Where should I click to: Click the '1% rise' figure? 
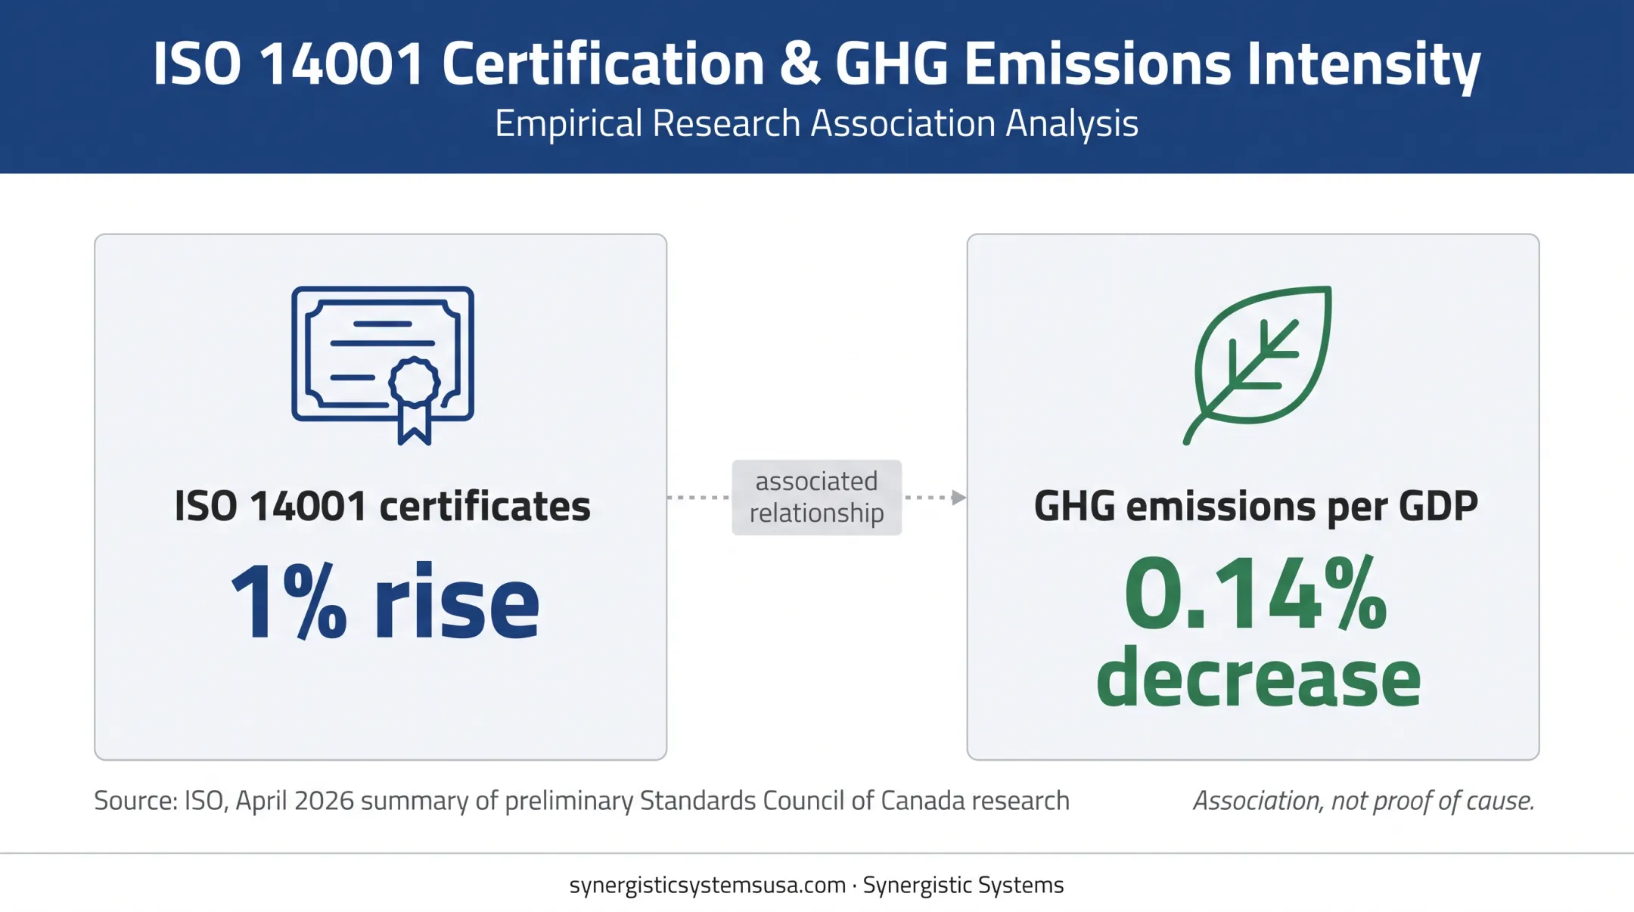385,603
